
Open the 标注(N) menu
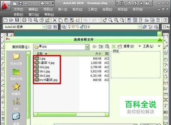click(x=122, y=9)
